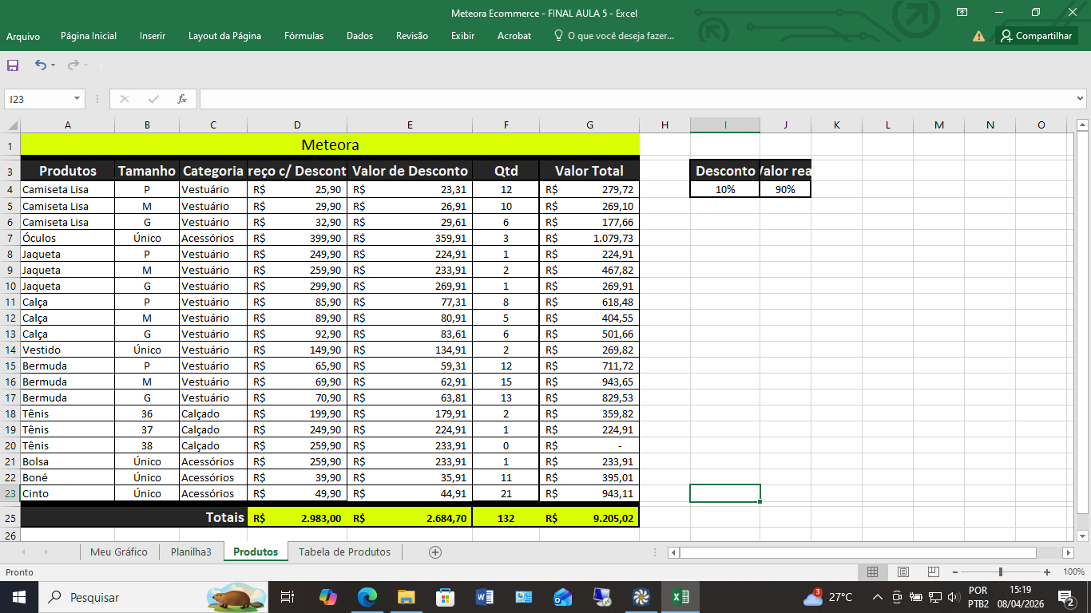Click the Desconto cell showing 10%
Image resolution: width=1091 pixels, height=613 pixels.
[x=725, y=190]
